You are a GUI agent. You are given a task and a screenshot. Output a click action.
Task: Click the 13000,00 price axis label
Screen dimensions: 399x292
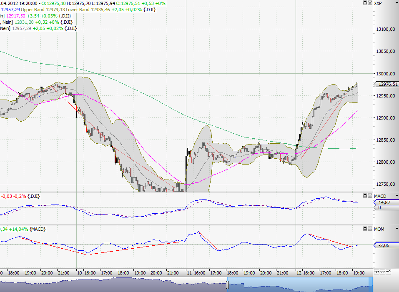(386, 74)
